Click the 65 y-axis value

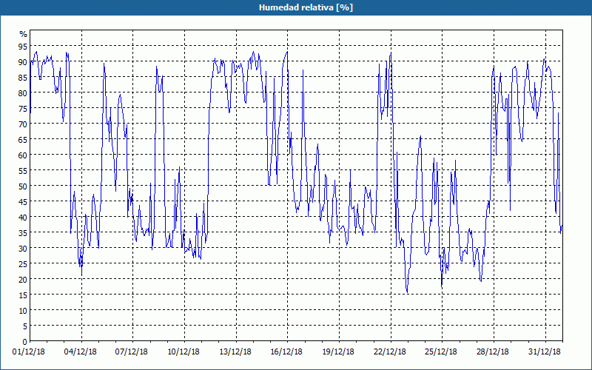tap(23, 139)
